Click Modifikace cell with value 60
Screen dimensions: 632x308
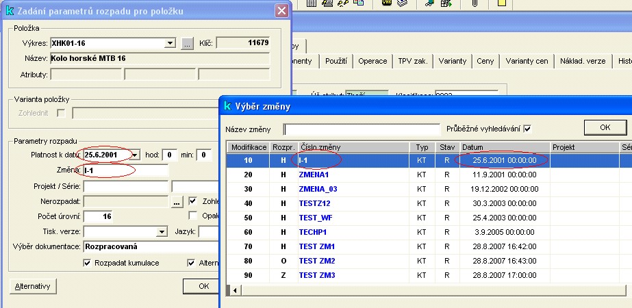click(x=248, y=232)
